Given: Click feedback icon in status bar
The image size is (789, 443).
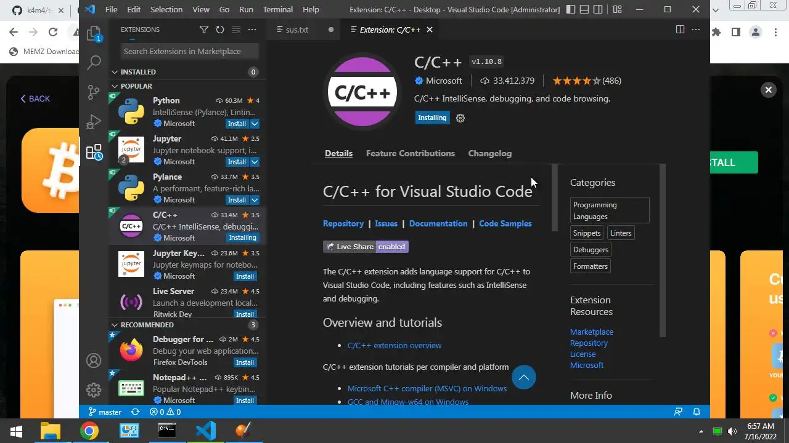Looking at the screenshot, I should click(x=679, y=412).
